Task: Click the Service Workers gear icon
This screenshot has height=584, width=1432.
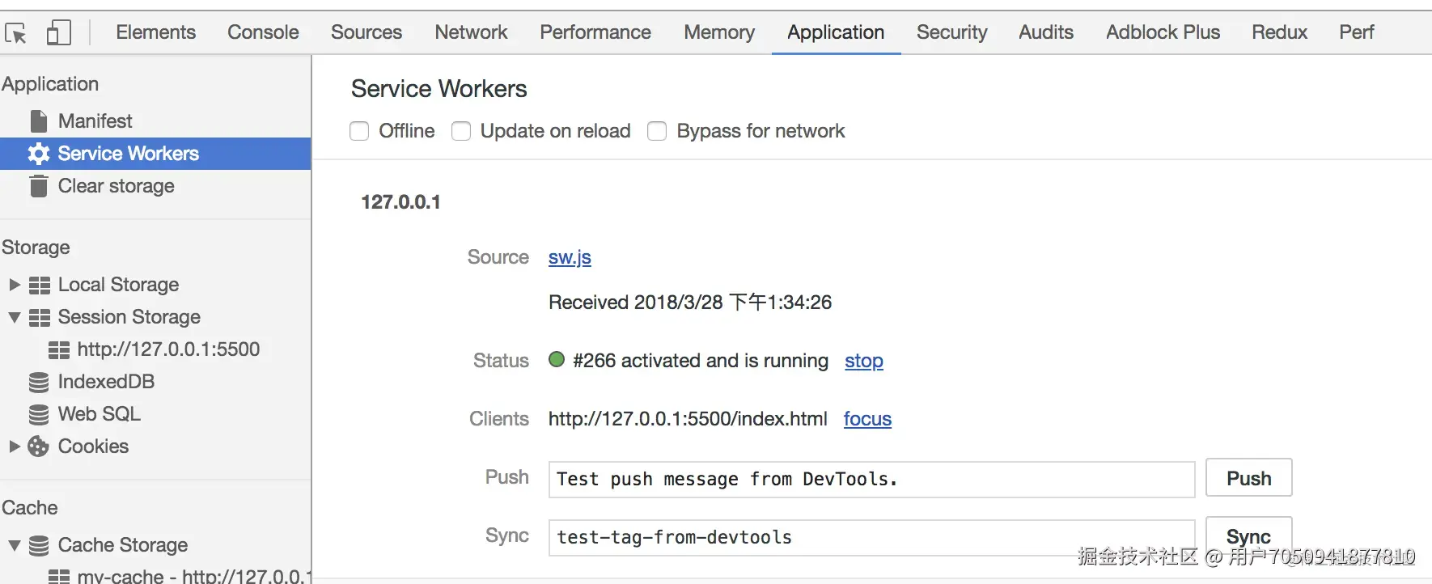Action: [39, 154]
